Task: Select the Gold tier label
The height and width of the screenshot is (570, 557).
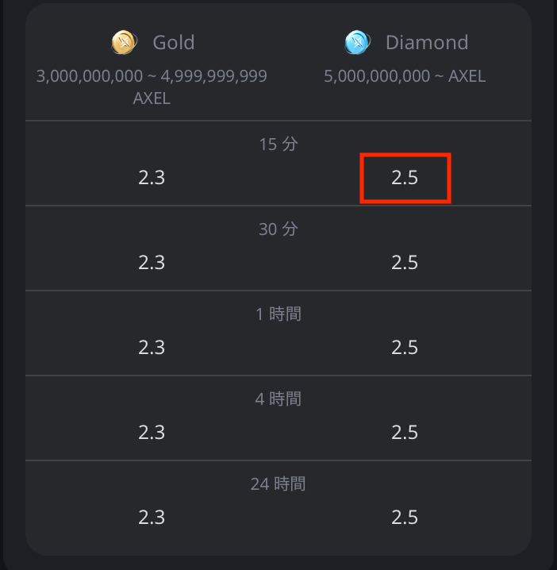Action: tap(174, 43)
